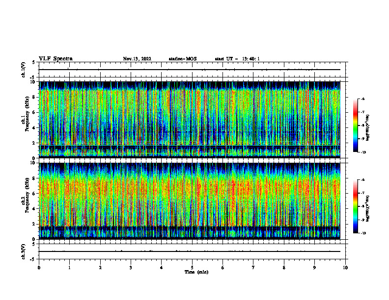This screenshot has width=389, height=300.
Task: Select the ch.2 "Frequency (kHz)" axis label
Action: pyautogui.click(x=27, y=195)
